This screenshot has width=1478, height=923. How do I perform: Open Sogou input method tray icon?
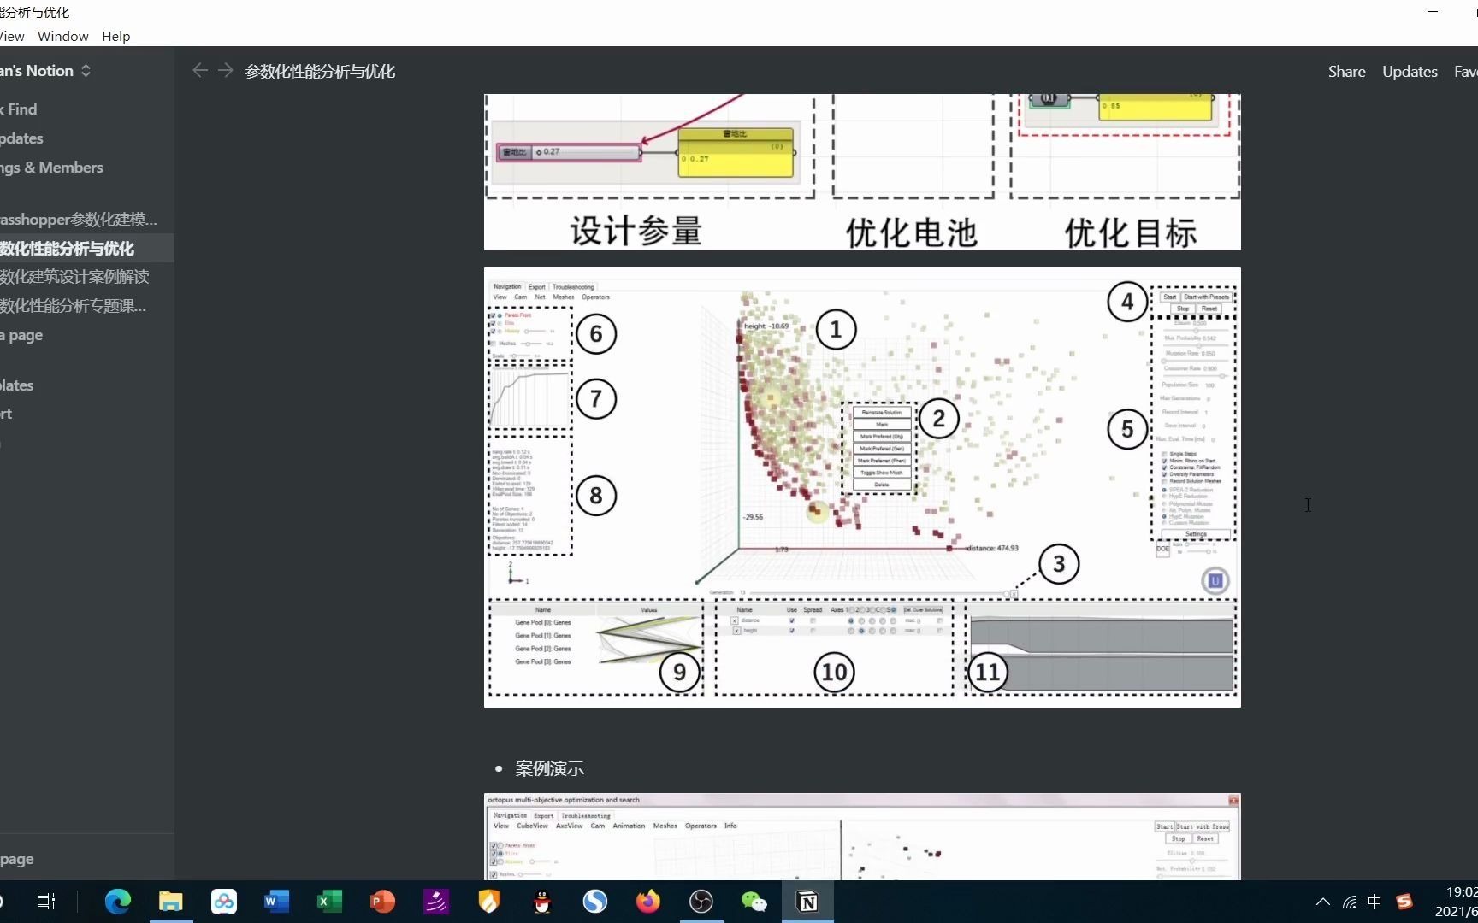[x=1404, y=902]
